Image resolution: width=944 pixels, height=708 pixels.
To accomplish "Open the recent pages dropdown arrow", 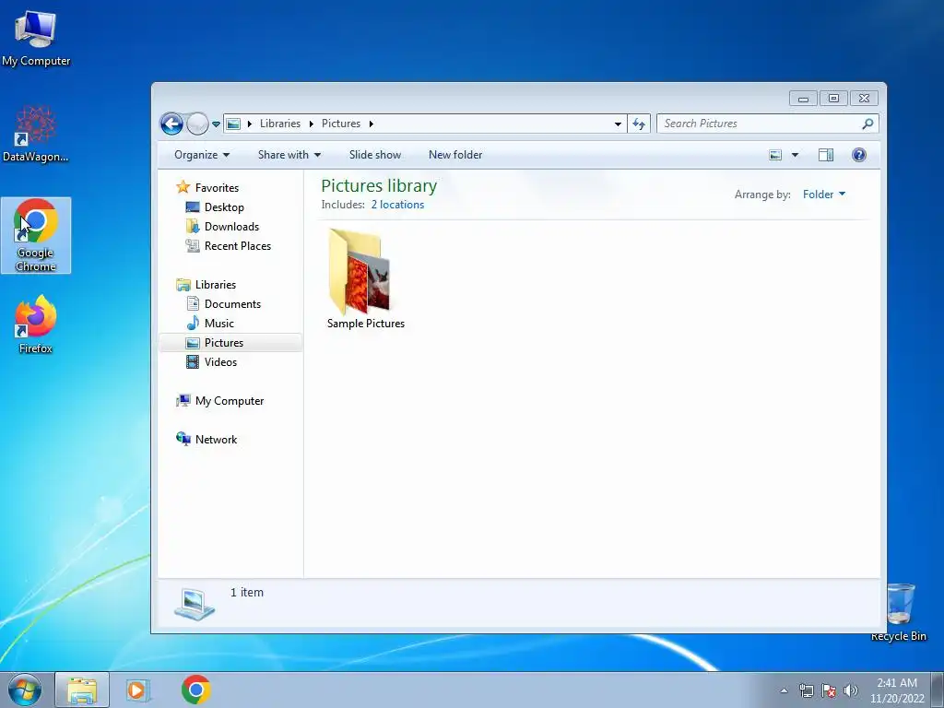I will click(x=216, y=124).
